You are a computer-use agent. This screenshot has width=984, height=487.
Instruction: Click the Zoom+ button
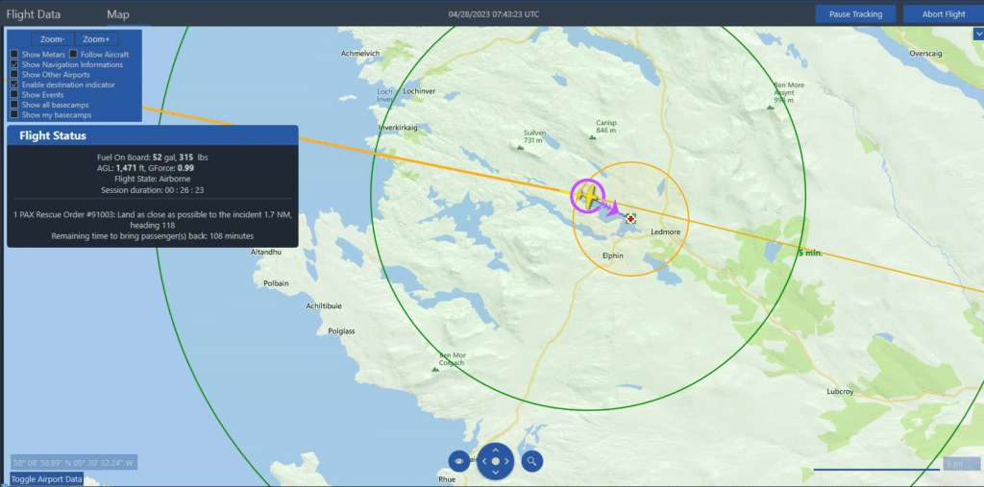click(95, 39)
